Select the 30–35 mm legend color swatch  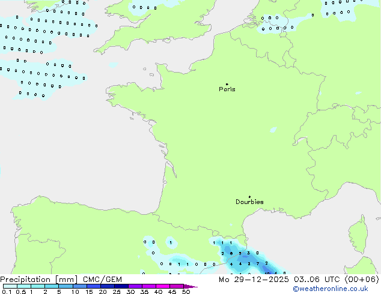pyautogui.click(x=135, y=286)
